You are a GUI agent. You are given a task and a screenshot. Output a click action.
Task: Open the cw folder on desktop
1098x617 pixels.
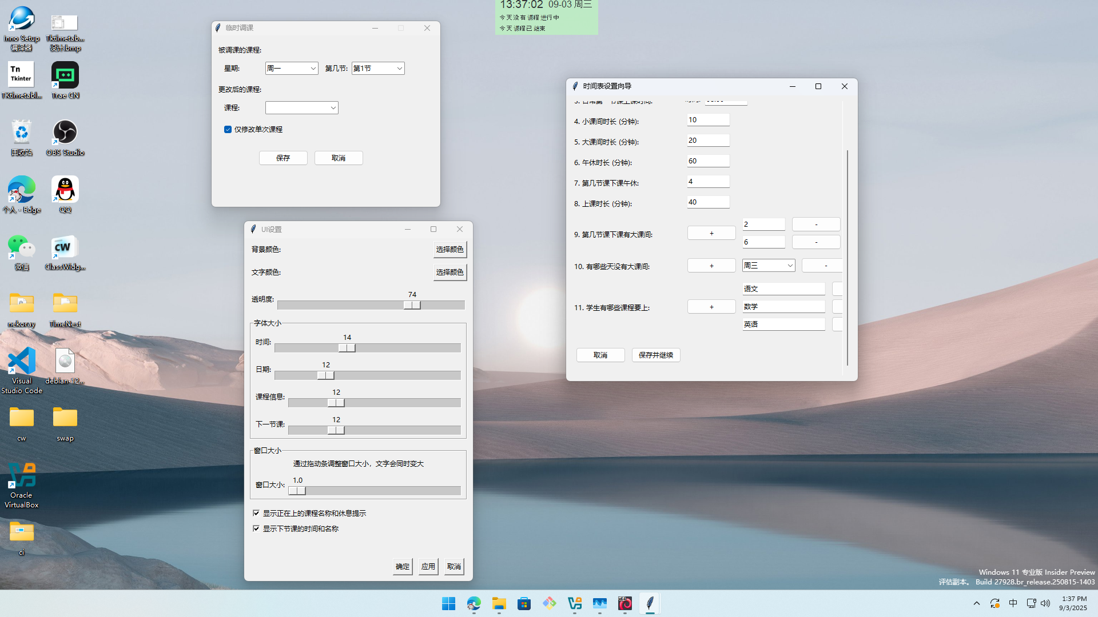22,423
